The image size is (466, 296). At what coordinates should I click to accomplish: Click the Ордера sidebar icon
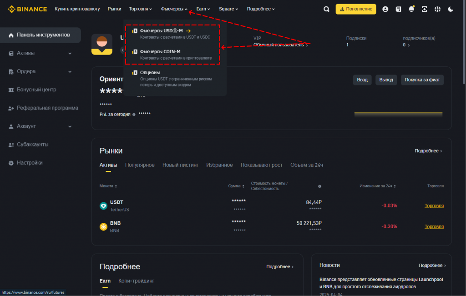11,71
